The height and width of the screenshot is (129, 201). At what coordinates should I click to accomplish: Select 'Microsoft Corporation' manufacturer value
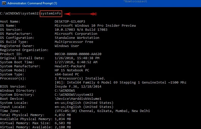click(x=76, y=34)
